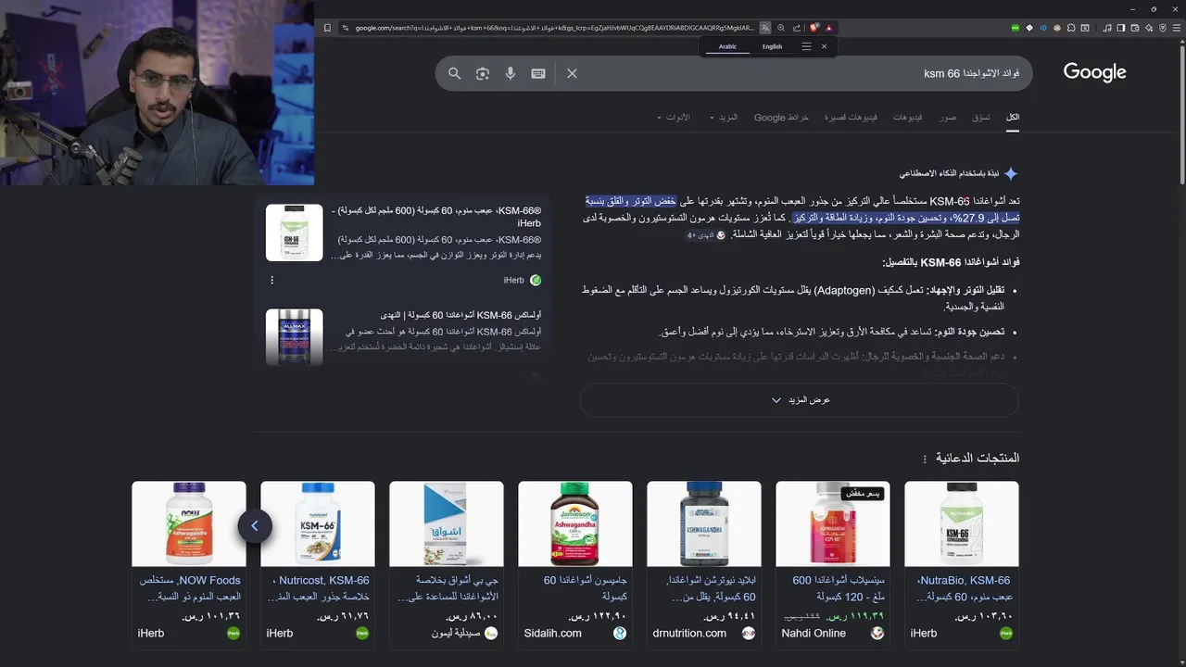1186x667 pixels.
Task: Open the خرائط Google maps tab
Action: (x=781, y=118)
